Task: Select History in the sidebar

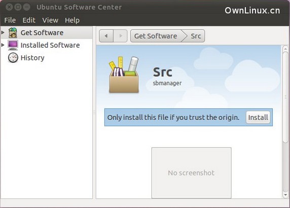Action: click(32, 58)
